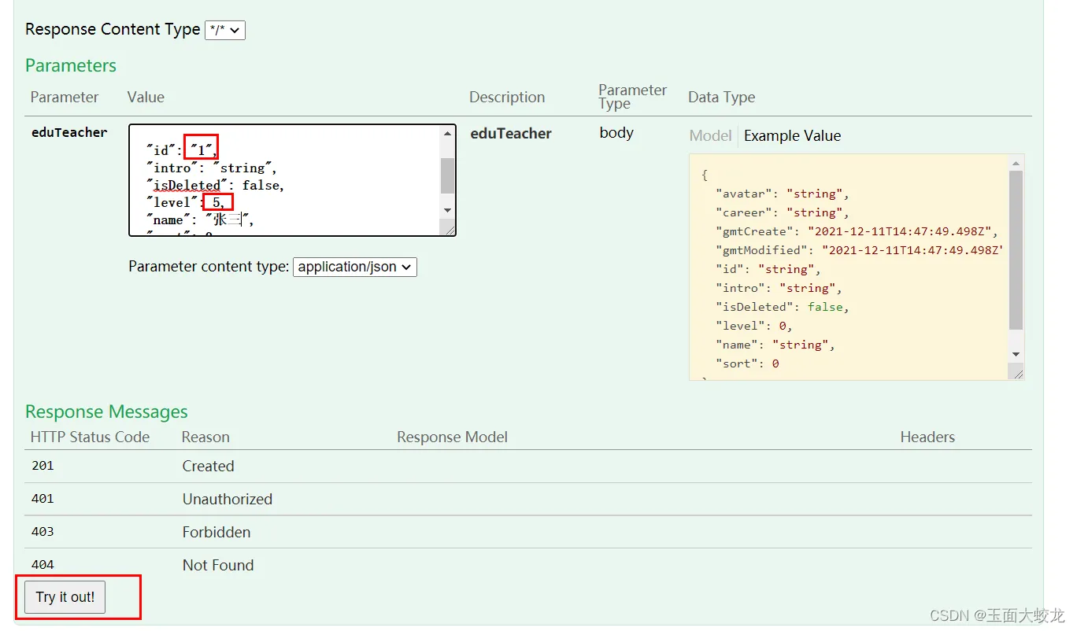
Task: Click the Example Value box scroll down arrow
Action: (1016, 355)
